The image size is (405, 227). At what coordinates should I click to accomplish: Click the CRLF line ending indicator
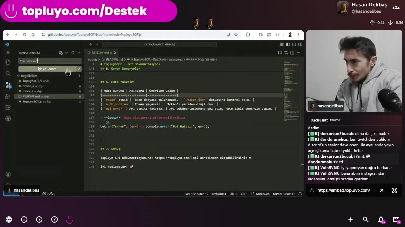pos(244,194)
